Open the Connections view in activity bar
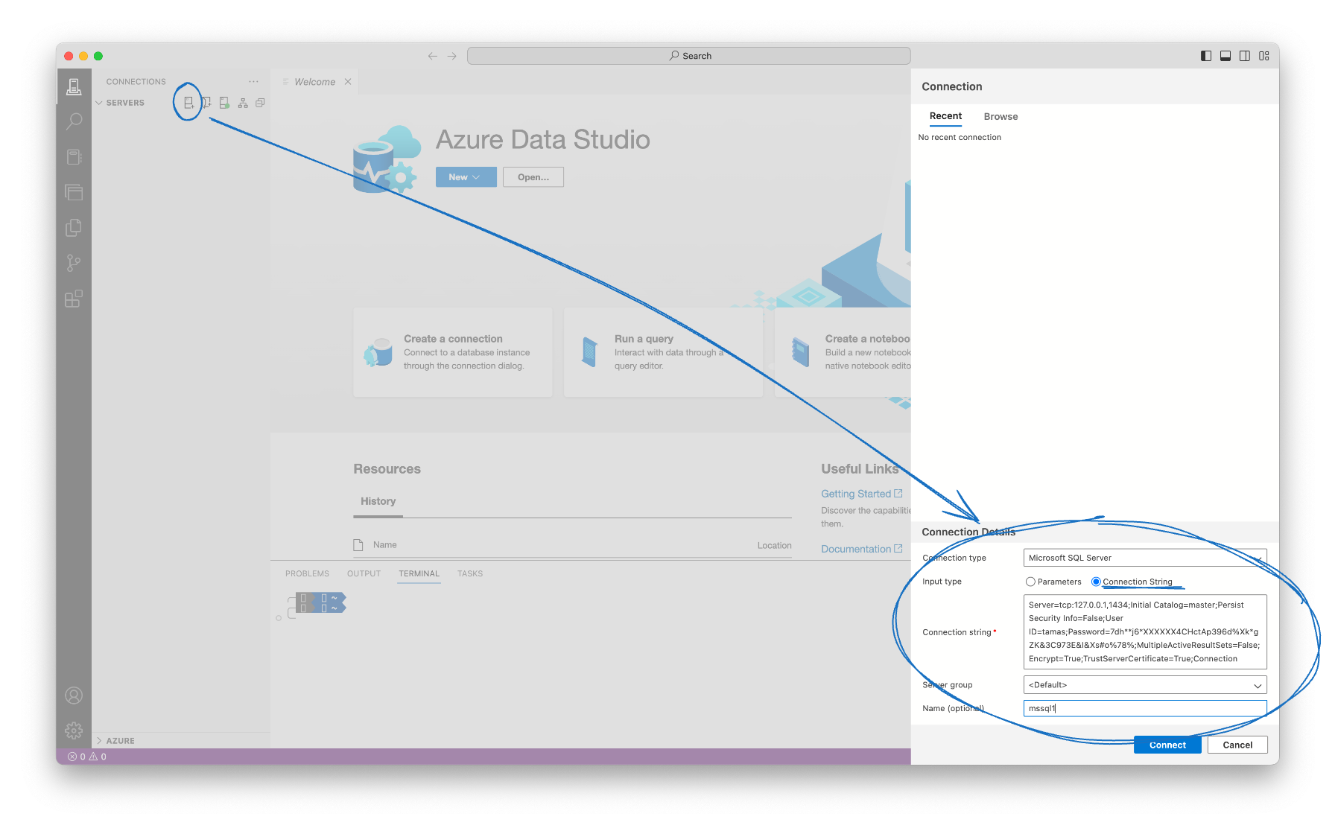This screenshot has height=834, width=1335. (x=74, y=86)
